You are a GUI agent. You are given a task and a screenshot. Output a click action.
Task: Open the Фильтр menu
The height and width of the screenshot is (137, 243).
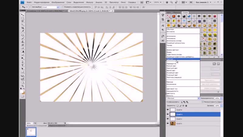point(90,2)
